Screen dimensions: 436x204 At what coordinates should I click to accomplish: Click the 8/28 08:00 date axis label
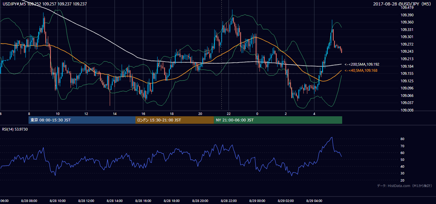(x=29, y=201)
